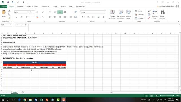
Task: Open Word from the taskbar
Action: (x=36, y=100)
